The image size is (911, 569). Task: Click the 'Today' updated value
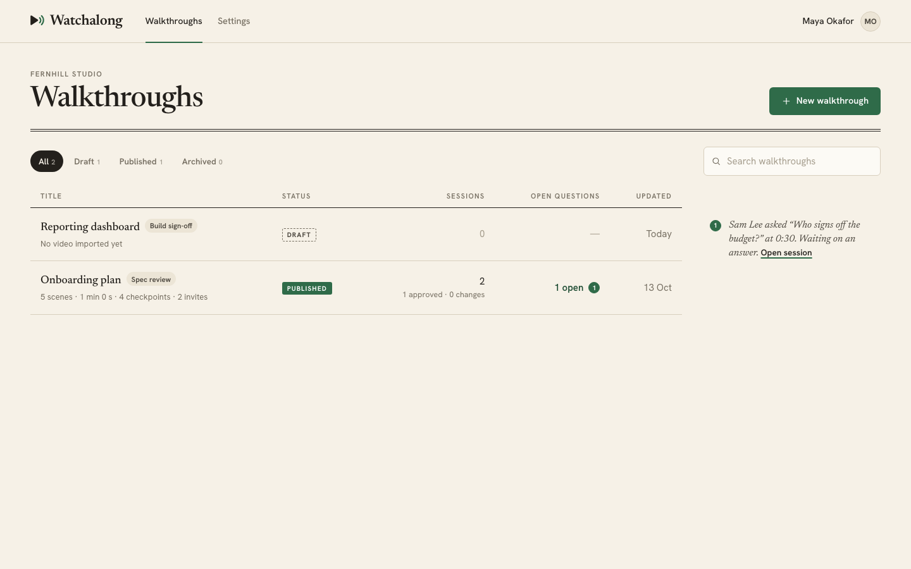[659, 234]
